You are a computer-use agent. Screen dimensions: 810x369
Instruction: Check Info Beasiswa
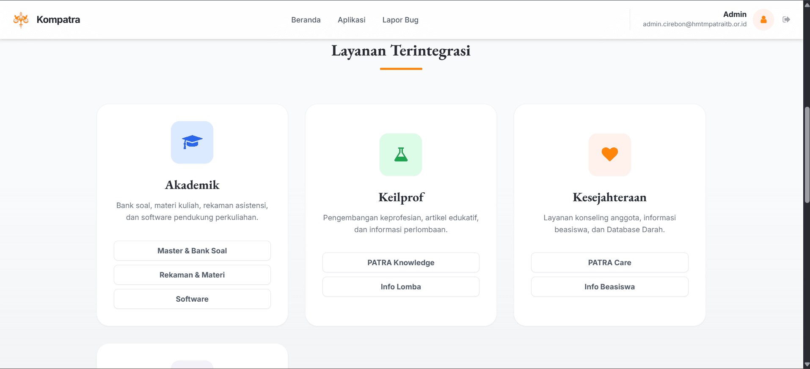[x=609, y=287]
